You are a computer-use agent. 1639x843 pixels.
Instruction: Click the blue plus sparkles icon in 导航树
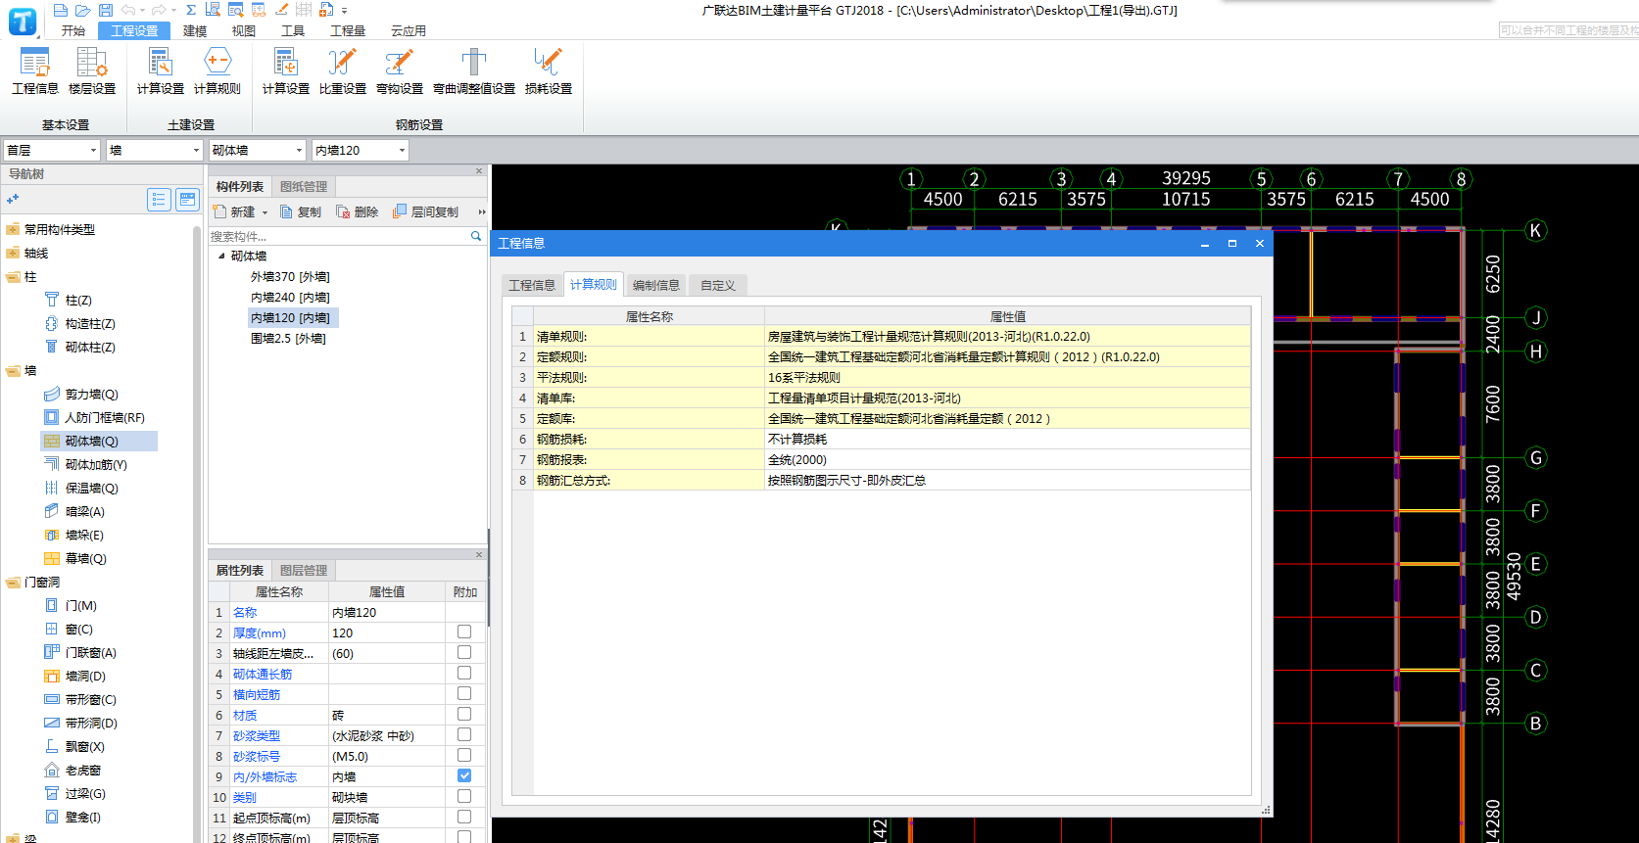coord(13,199)
